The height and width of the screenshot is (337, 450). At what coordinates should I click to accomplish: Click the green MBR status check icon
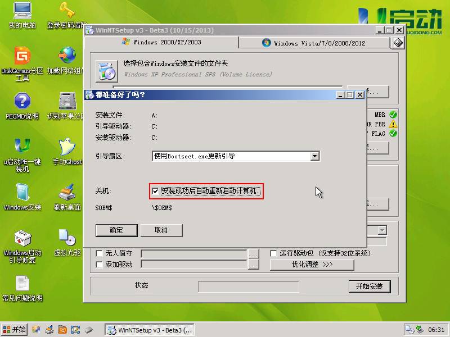tap(394, 114)
